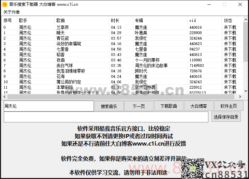Click the 软件主页 button
This screenshot has width=249, height=179.
229,106
